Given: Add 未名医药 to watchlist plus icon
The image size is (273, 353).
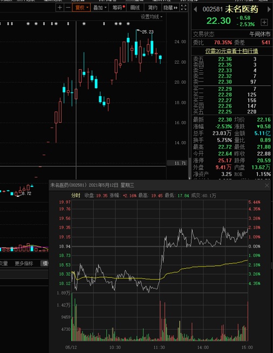Looking at the screenshot, I should pos(264,22).
